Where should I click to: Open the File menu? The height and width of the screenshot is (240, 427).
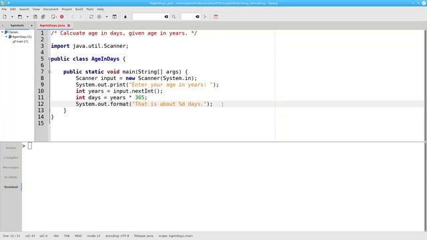point(4,9)
